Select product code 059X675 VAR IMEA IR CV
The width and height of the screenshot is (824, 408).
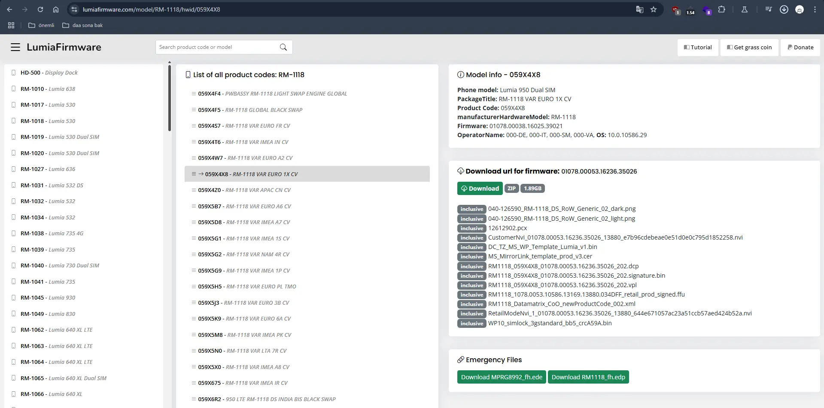click(x=243, y=383)
